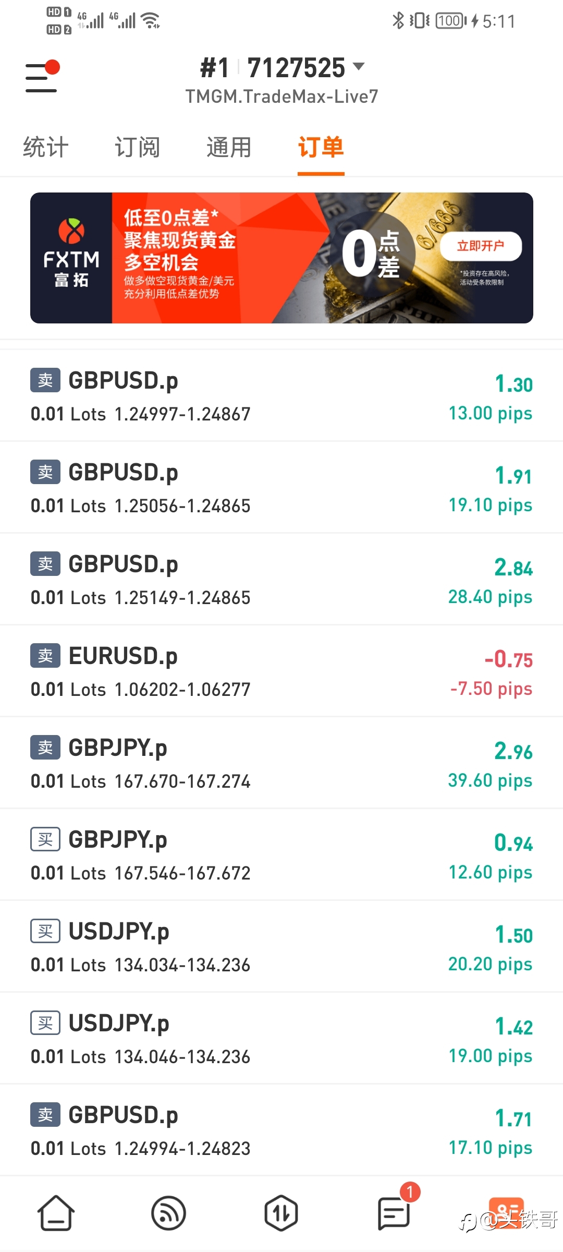Open GBPJPY.p sell order with 39.60 pips
The height and width of the screenshot is (1252, 563).
tap(281, 763)
